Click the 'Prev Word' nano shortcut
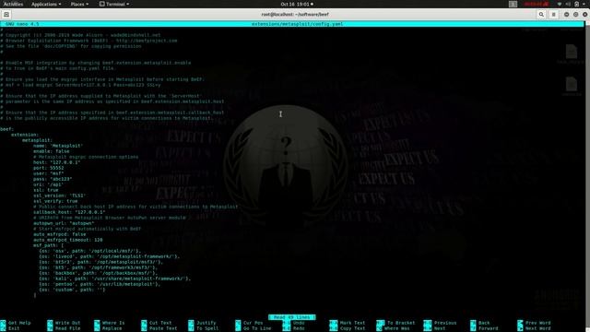590x332 pixels. click(535, 323)
